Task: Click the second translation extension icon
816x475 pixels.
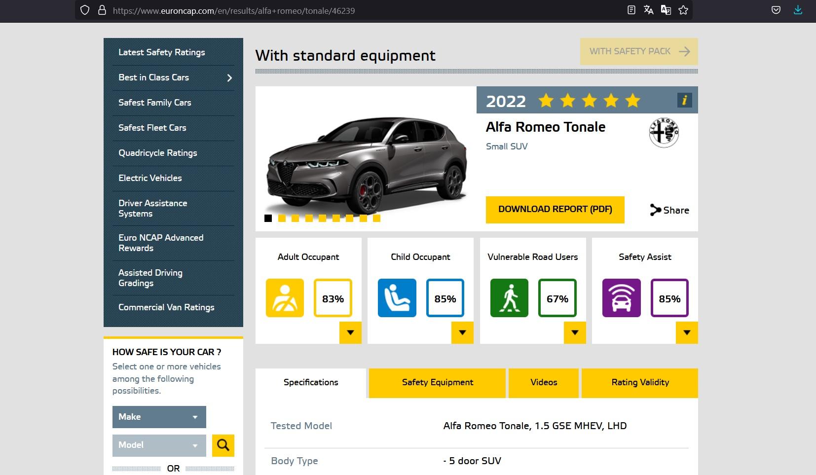Action: [666, 10]
